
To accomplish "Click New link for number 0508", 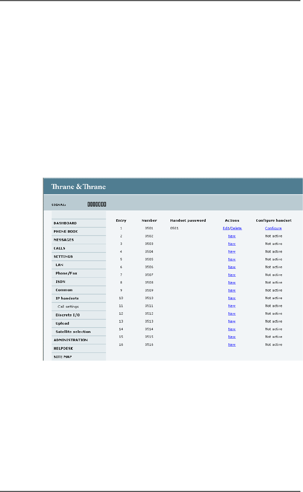I will pyautogui.click(x=232, y=283).
